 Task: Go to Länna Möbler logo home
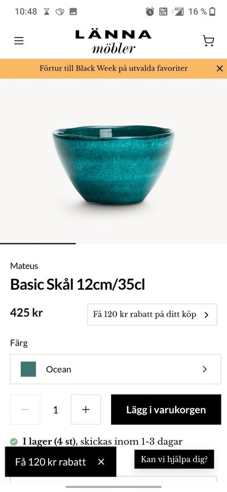(x=113, y=42)
